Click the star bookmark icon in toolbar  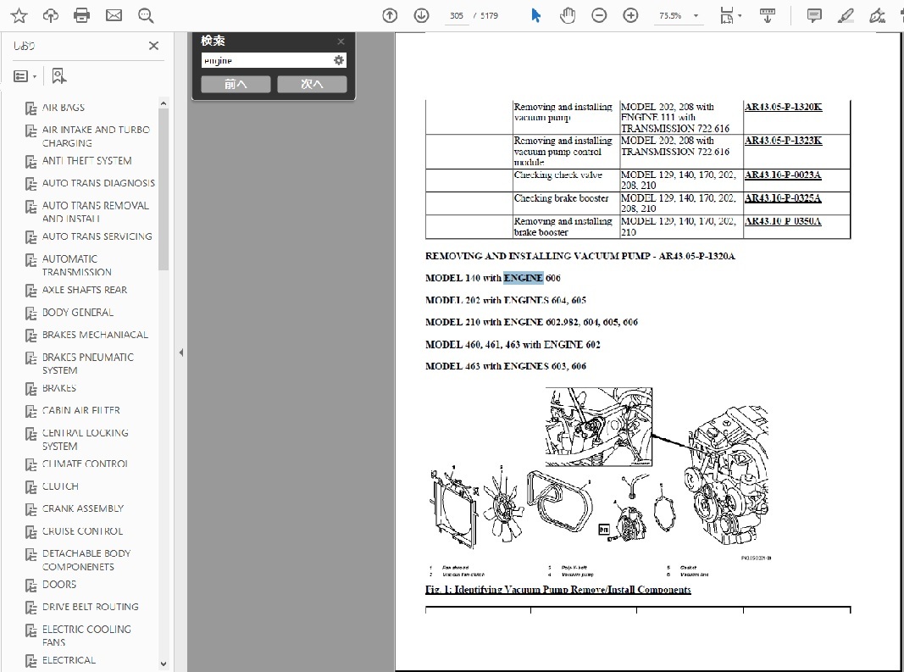pos(19,15)
